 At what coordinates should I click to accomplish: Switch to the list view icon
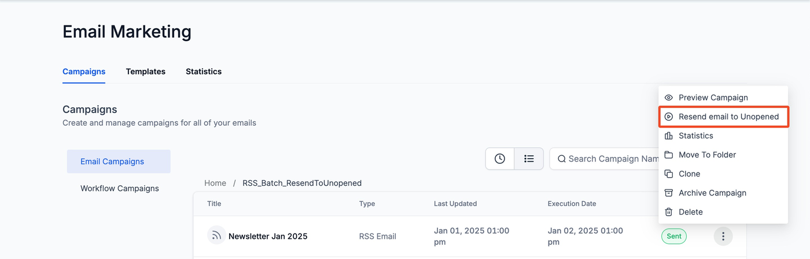click(x=529, y=159)
